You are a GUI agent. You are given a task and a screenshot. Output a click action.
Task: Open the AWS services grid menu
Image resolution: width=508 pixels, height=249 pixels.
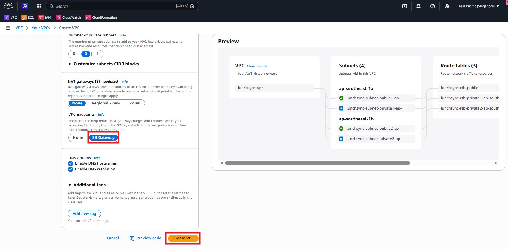click(39, 6)
